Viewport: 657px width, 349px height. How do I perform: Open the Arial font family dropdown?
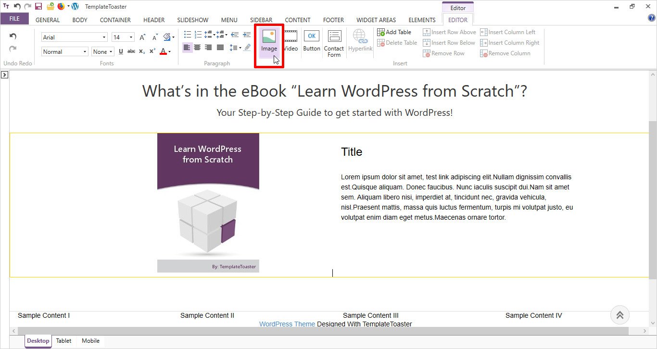point(75,37)
